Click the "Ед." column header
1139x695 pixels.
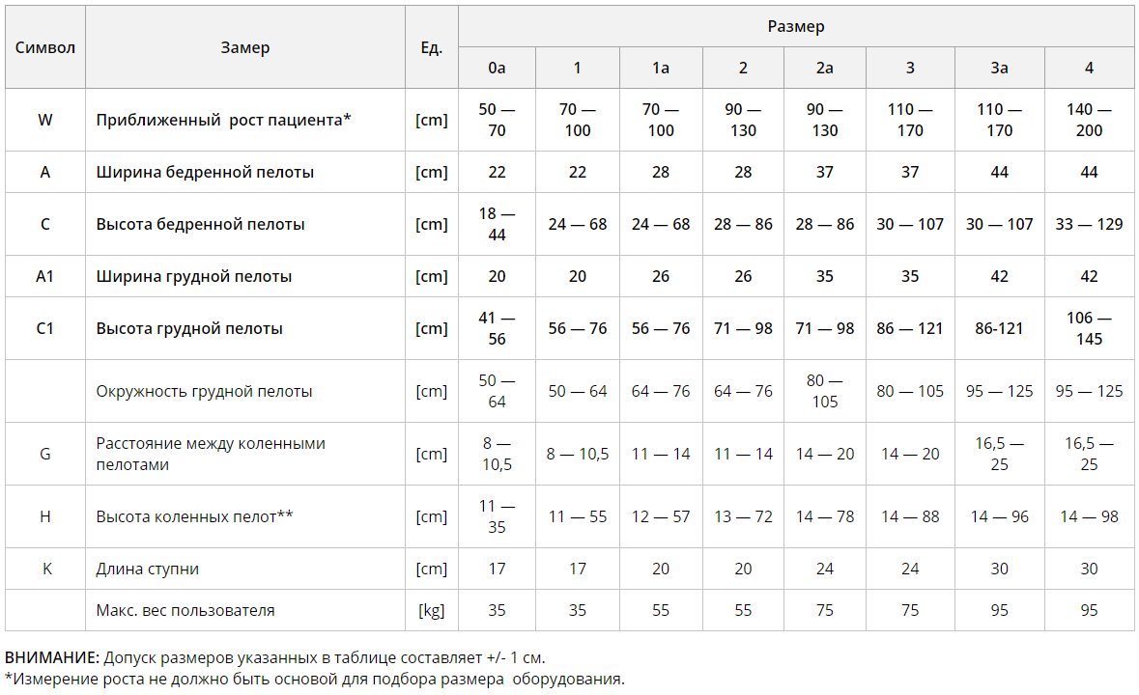coord(432,47)
